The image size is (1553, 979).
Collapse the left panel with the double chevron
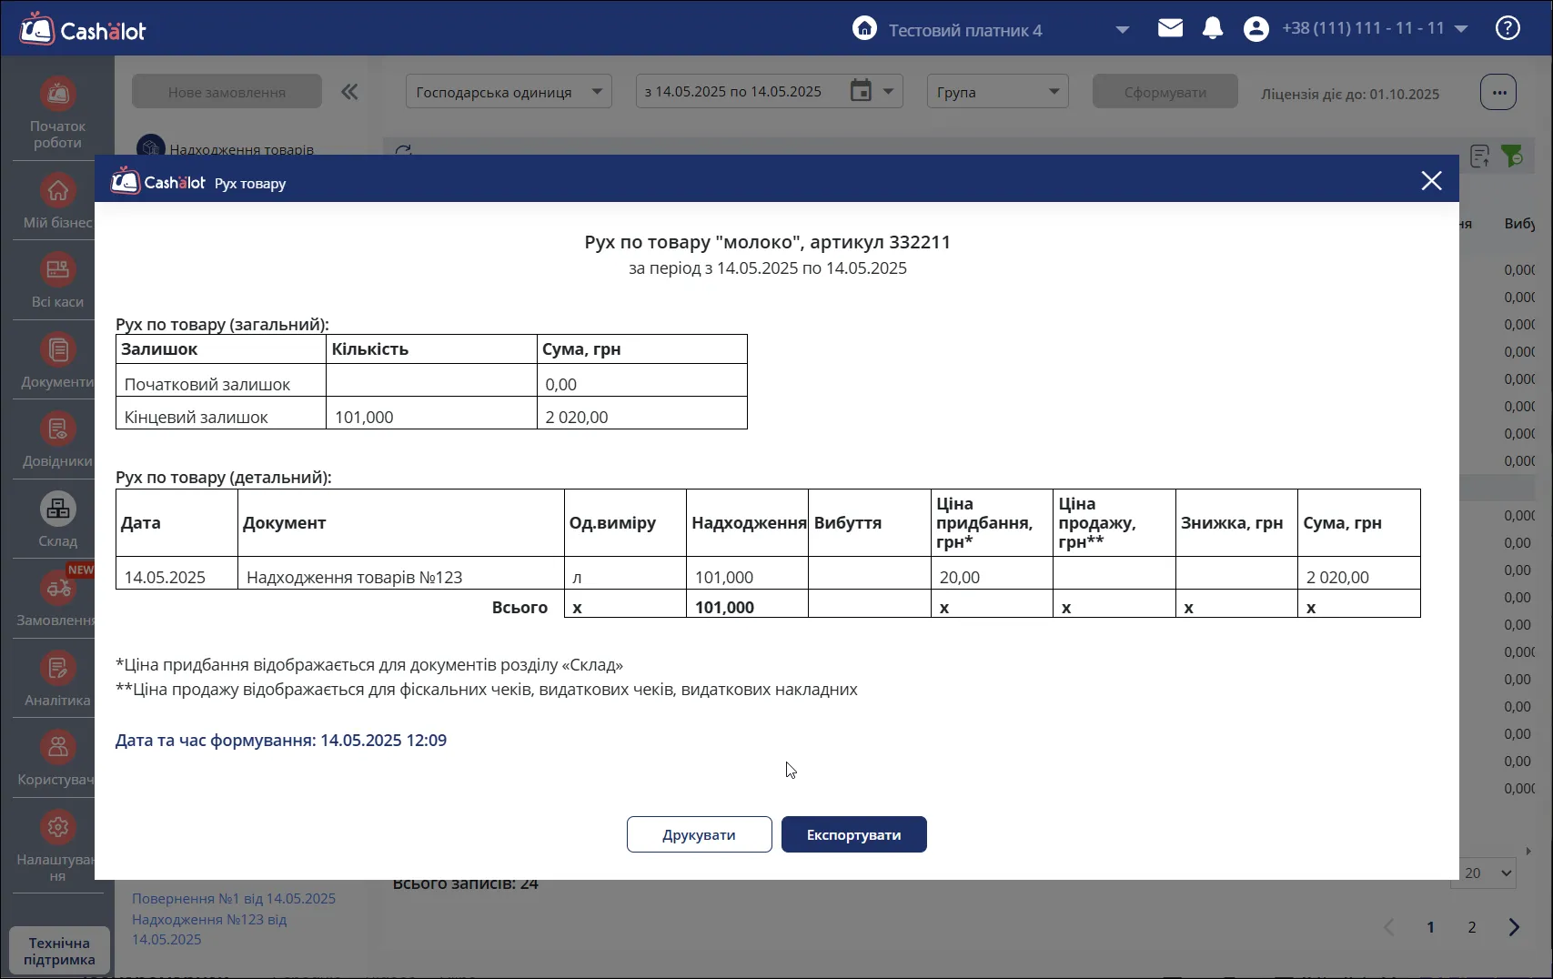click(x=349, y=92)
